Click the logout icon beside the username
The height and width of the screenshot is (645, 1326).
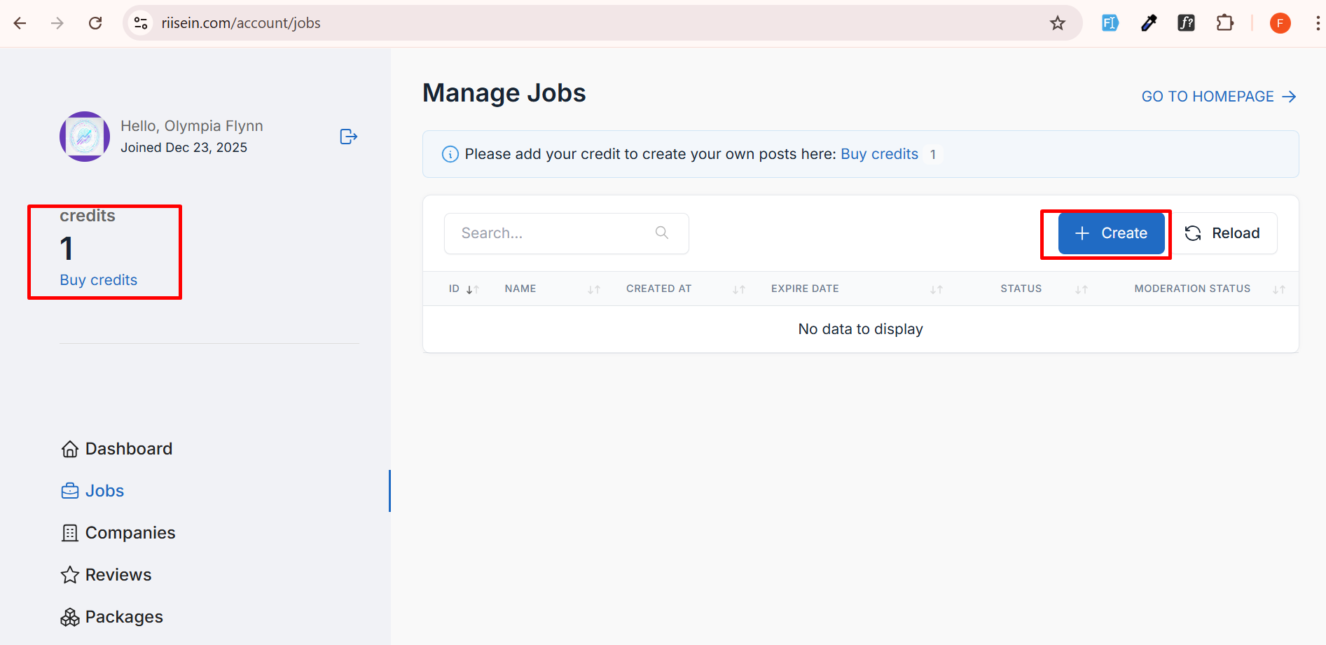click(x=348, y=137)
